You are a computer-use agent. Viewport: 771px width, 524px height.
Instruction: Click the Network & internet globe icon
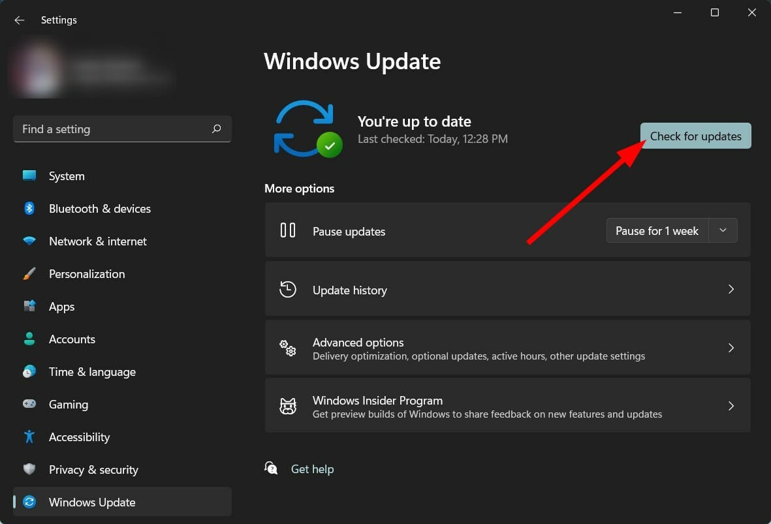pyautogui.click(x=29, y=241)
